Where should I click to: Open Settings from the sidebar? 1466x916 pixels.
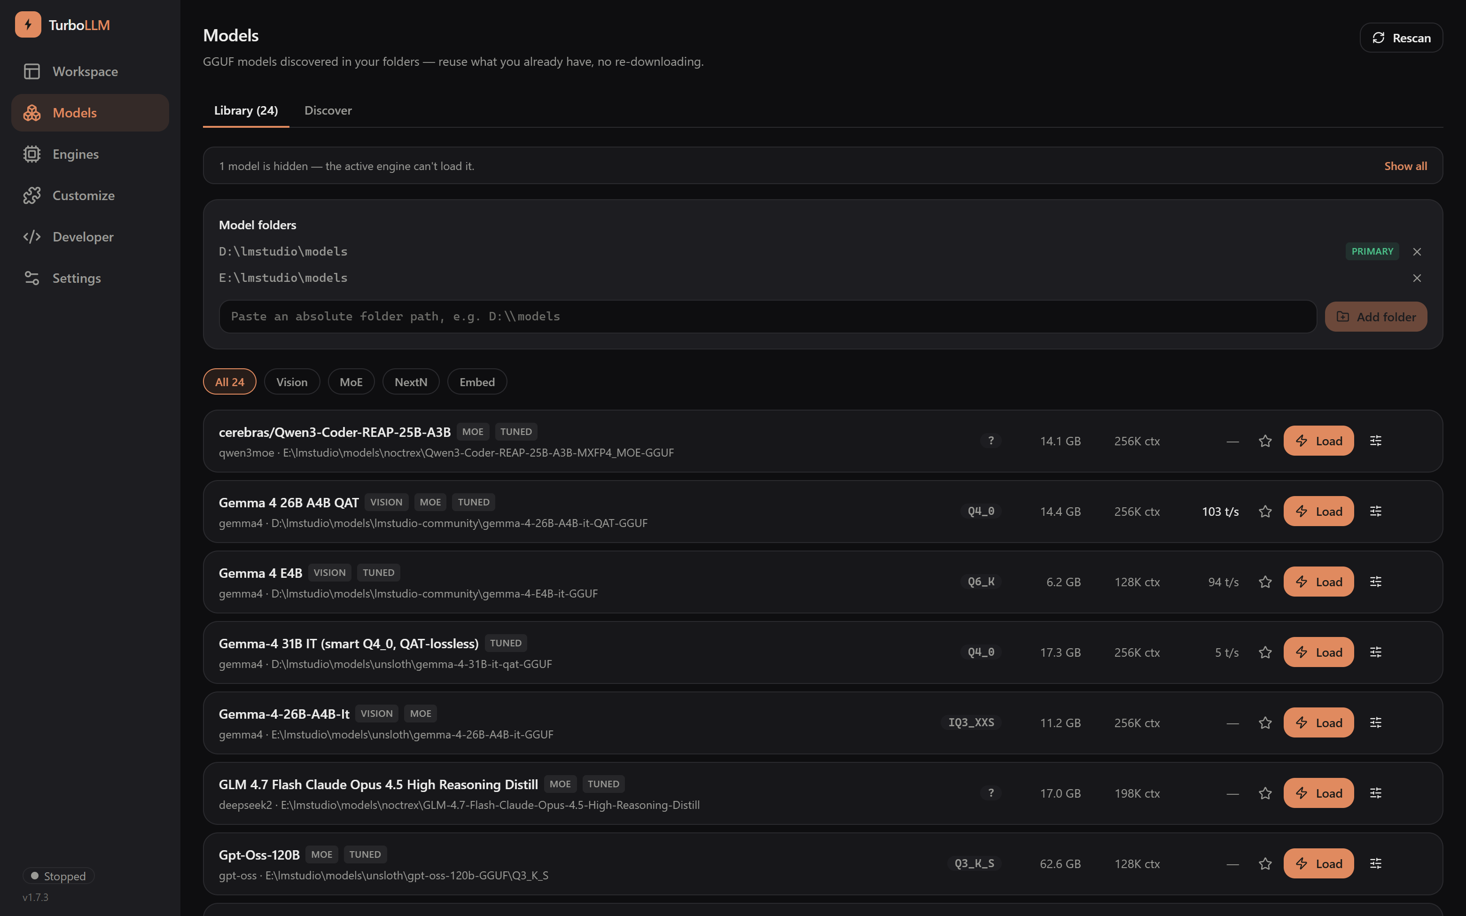click(90, 278)
